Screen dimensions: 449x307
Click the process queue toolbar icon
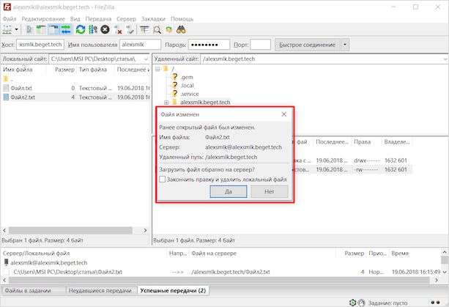93,30
